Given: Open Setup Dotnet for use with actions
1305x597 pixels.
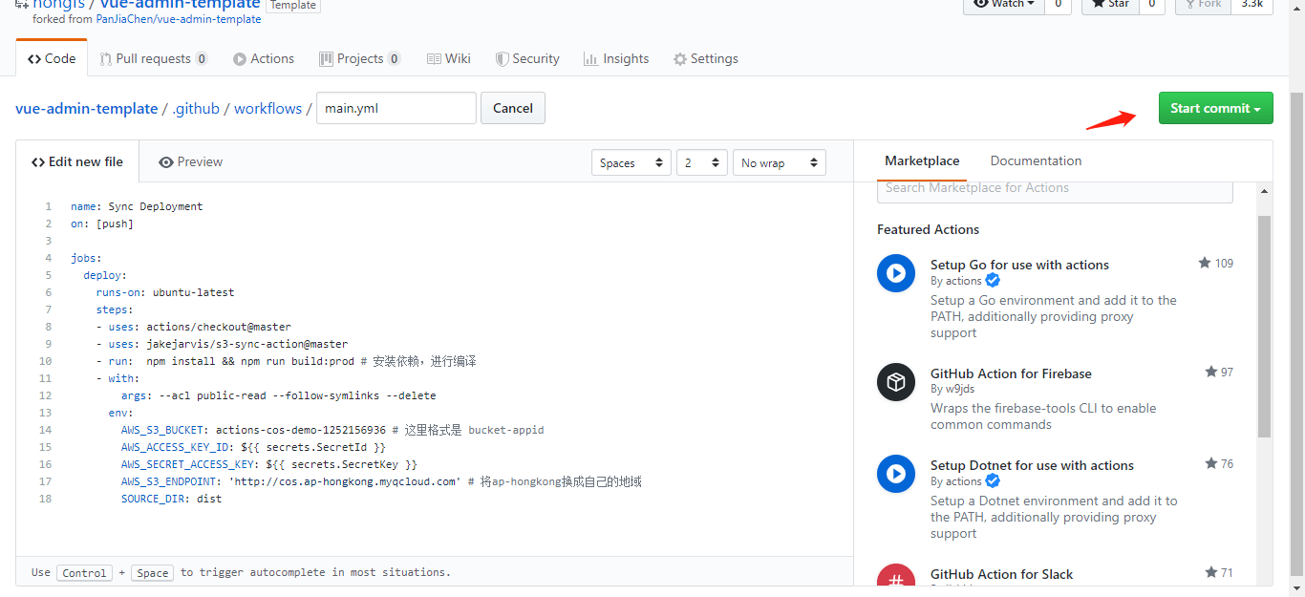Looking at the screenshot, I should pos(1032,465).
